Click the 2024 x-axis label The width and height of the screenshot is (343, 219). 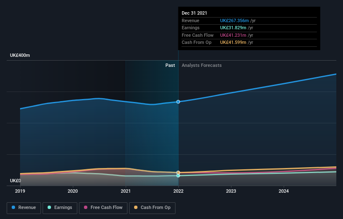(x=284, y=191)
